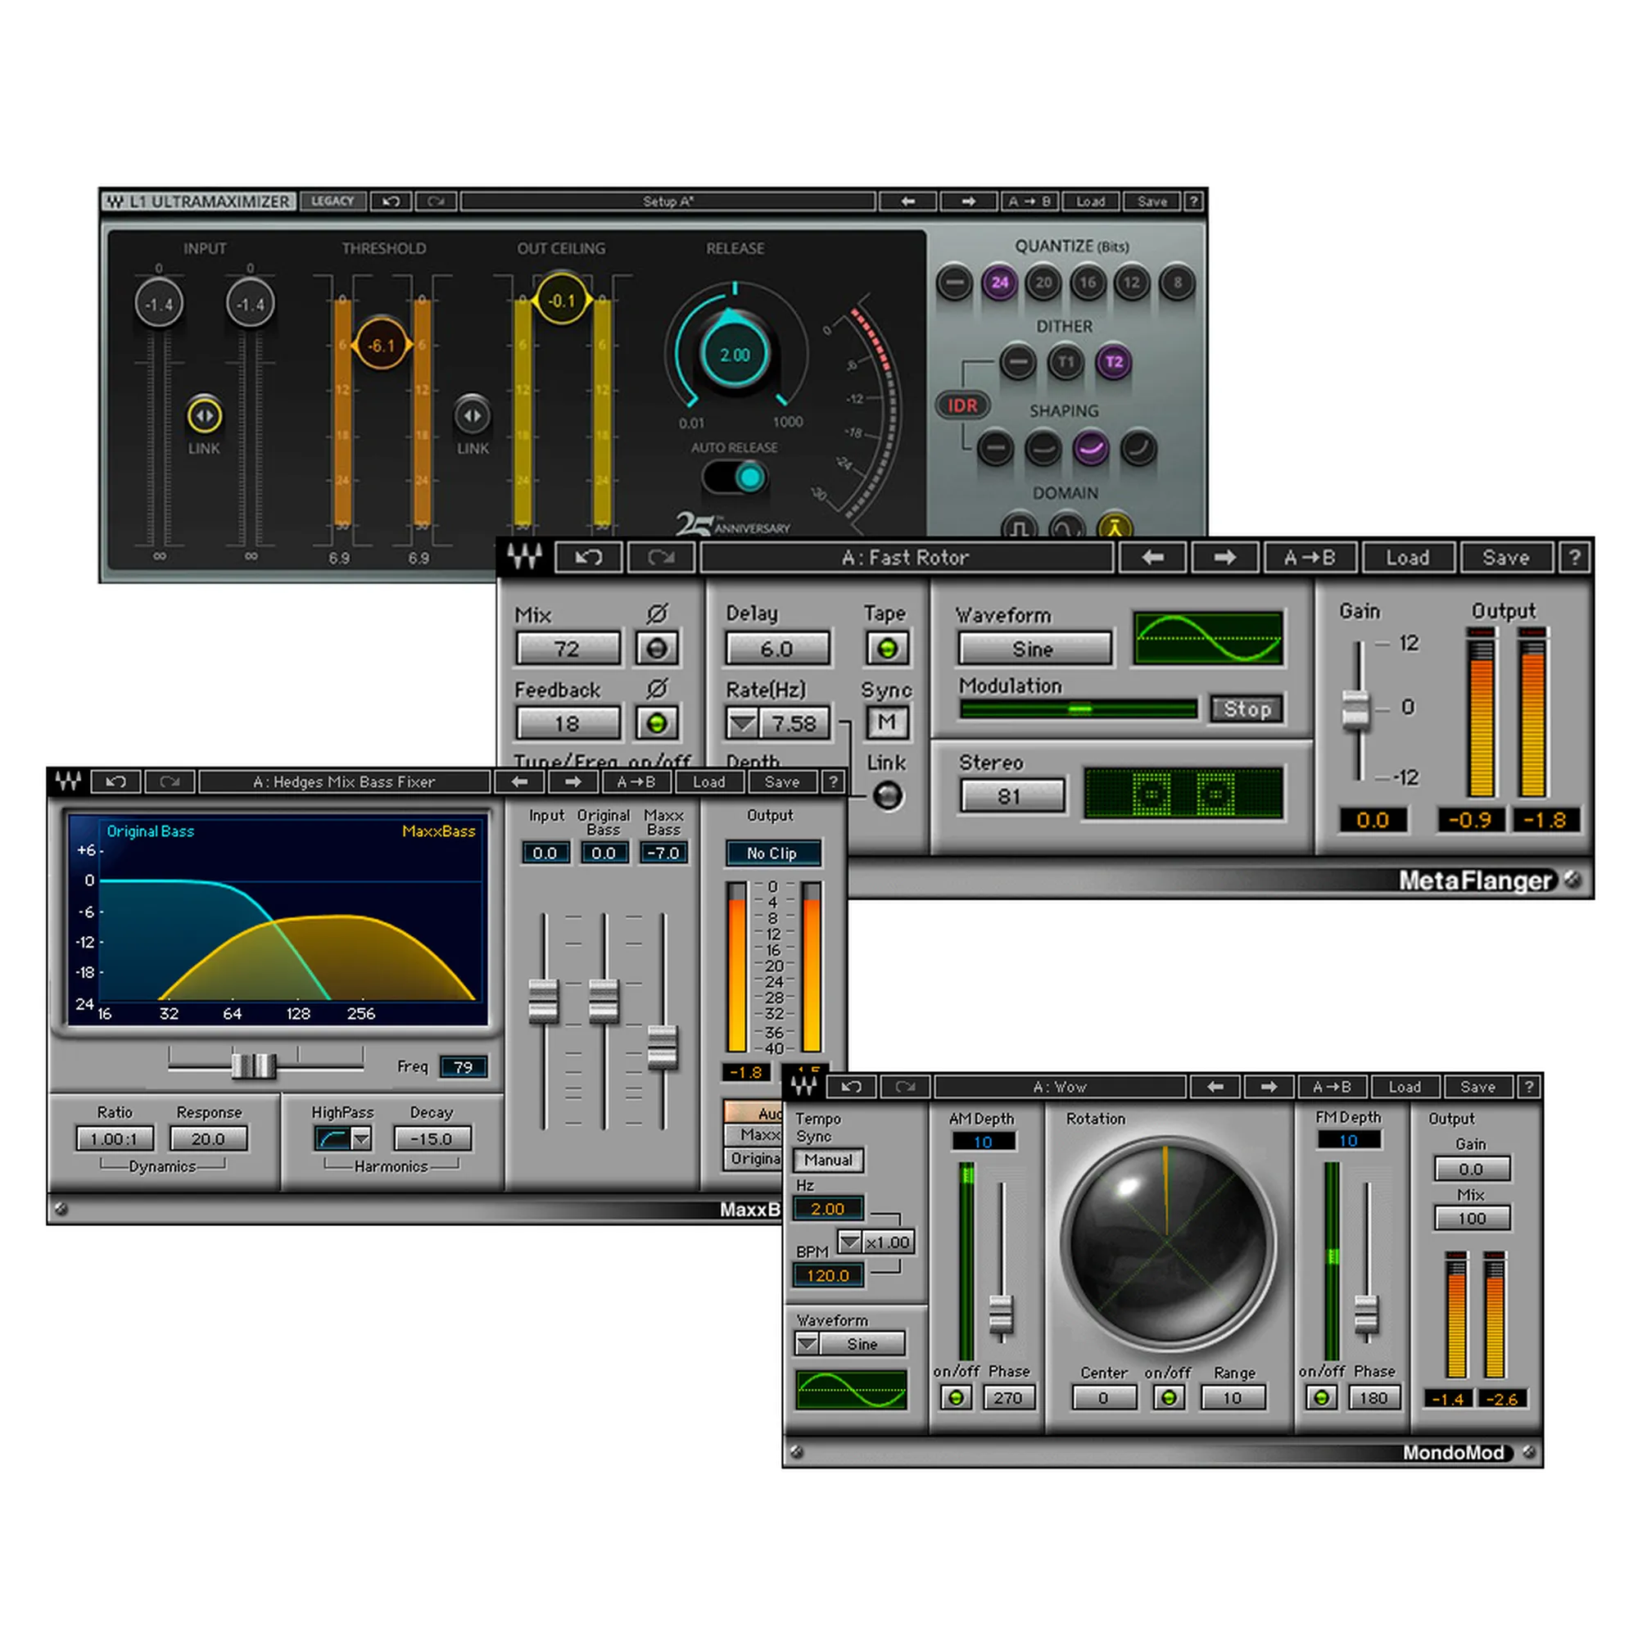Viewport: 1638px width, 1638px height.
Task: Turn quantize off in L1
Action: click(x=955, y=283)
